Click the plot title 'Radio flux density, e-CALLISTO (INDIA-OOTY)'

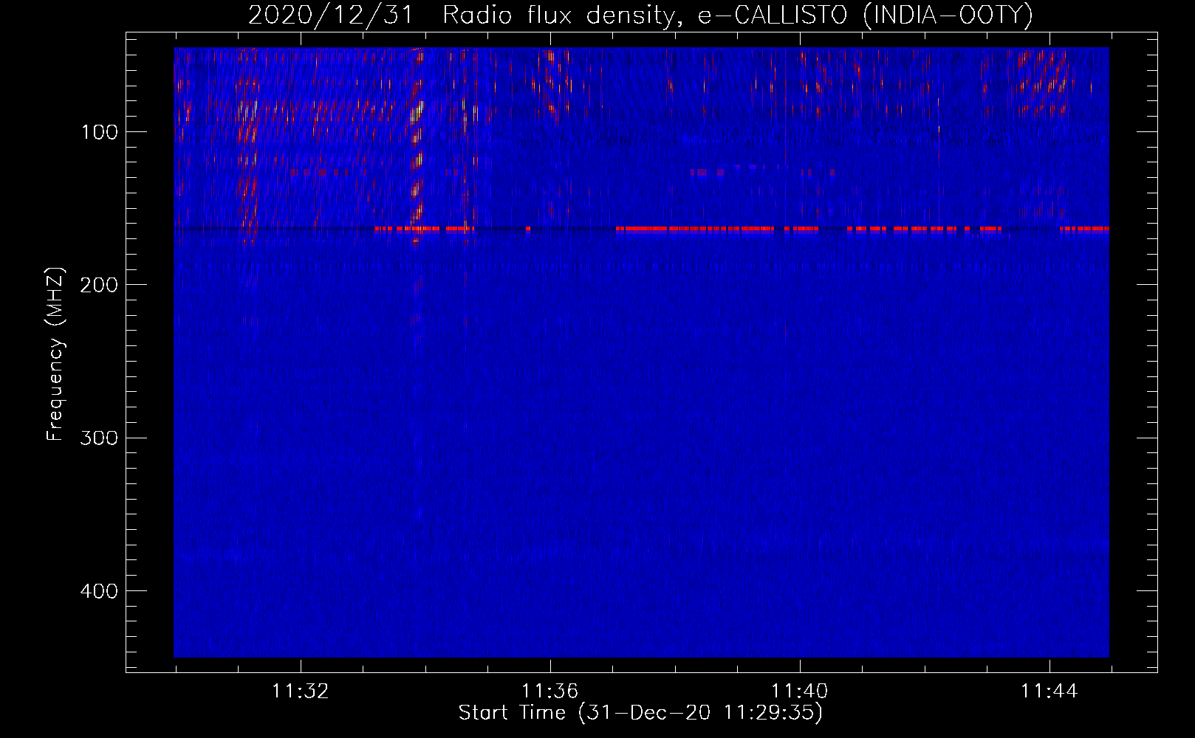738,15
